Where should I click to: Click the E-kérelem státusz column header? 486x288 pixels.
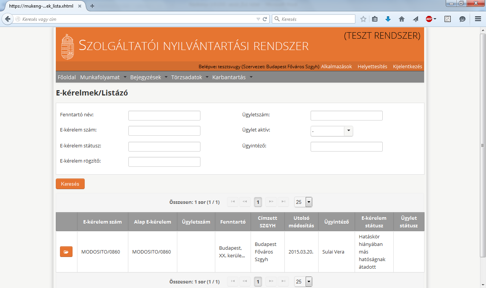[x=374, y=222]
